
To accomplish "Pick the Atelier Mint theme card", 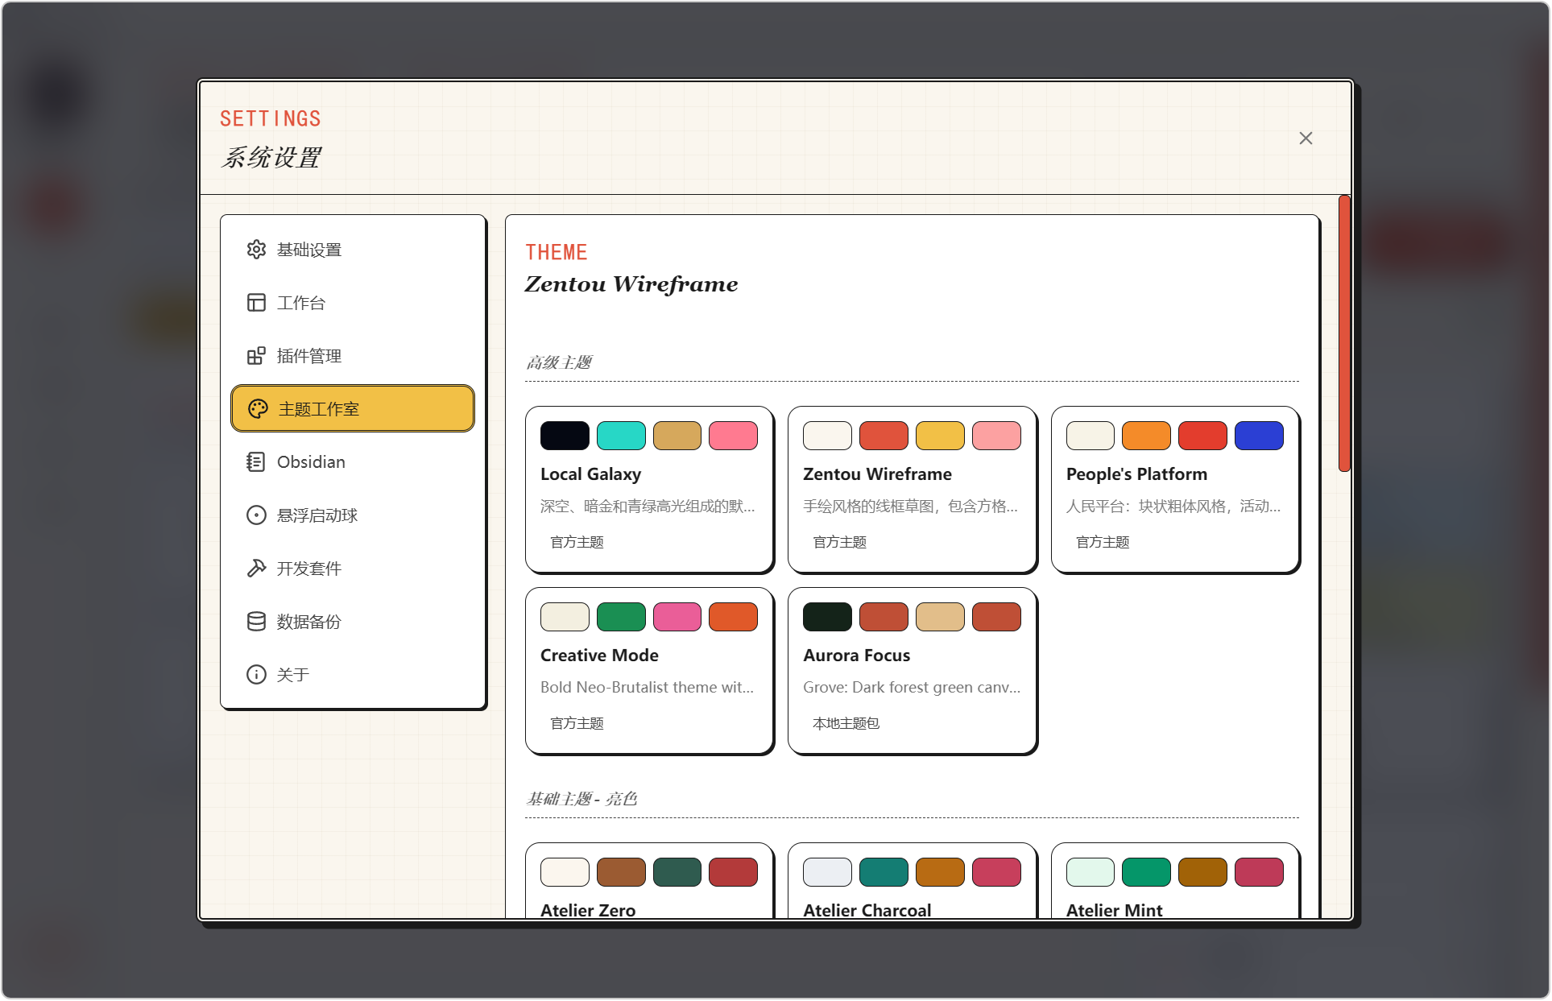I will coord(1175,880).
